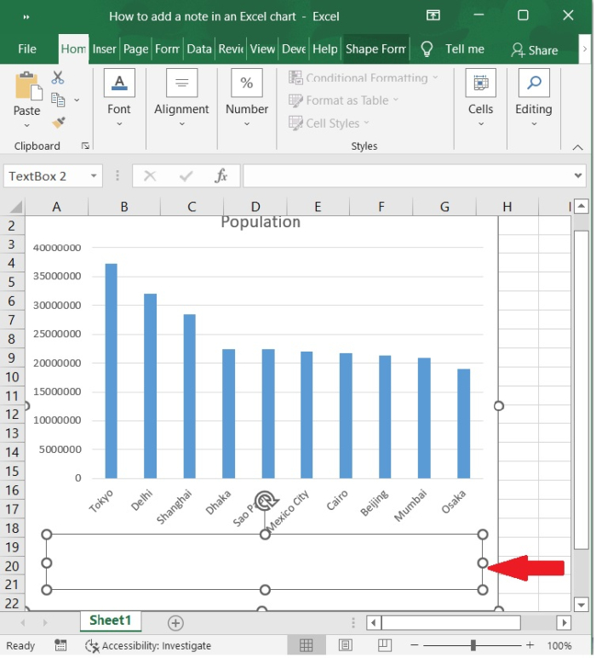
Task: Switch to Page Layout view
Action: (x=346, y=646)
